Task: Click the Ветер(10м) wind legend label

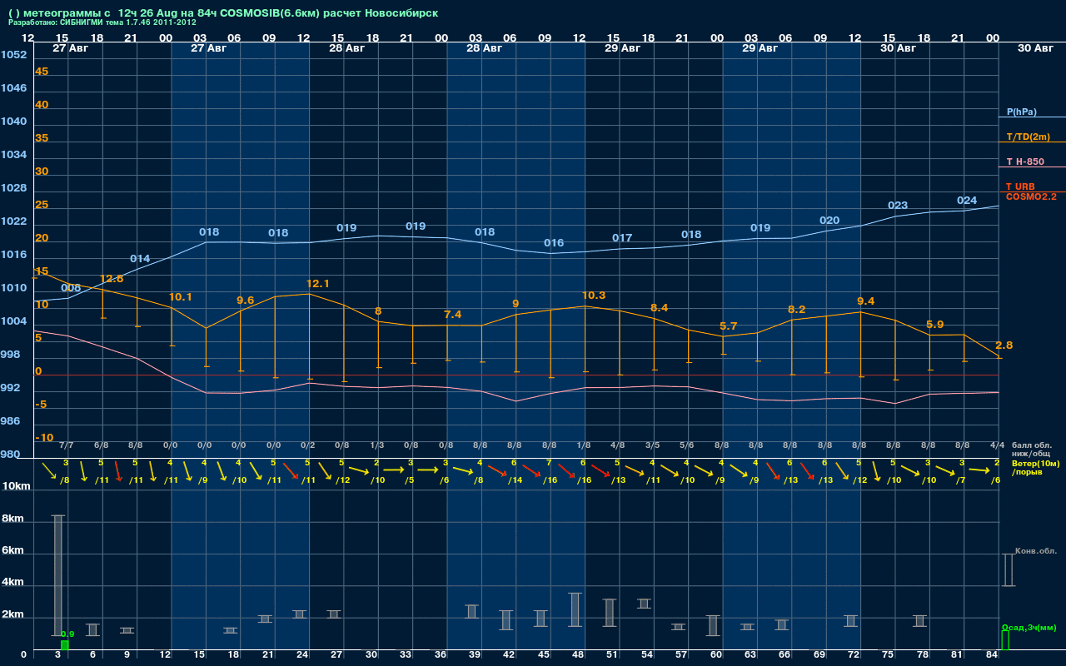Action: point(1035,463)
